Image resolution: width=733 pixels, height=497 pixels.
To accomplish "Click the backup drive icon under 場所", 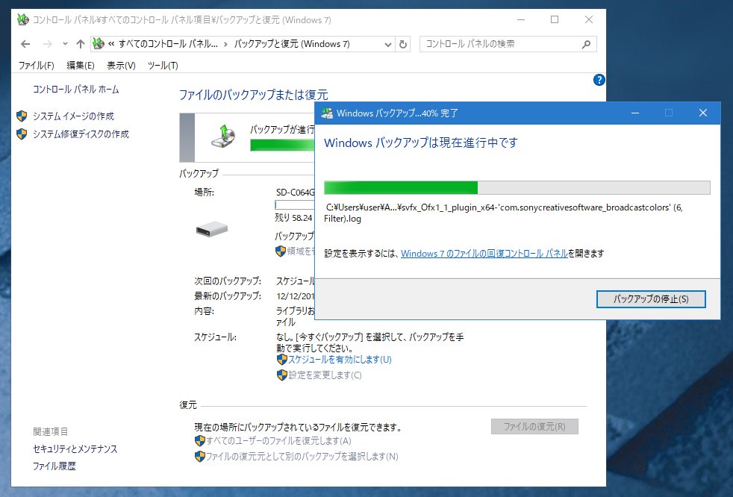I will click(212, 229).
